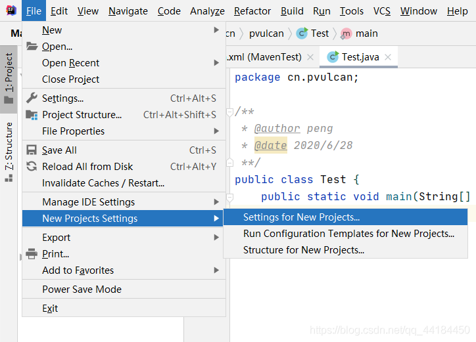Switch to the Test.java tab
The height and width of the screenshot is (342, 476).
359,57
